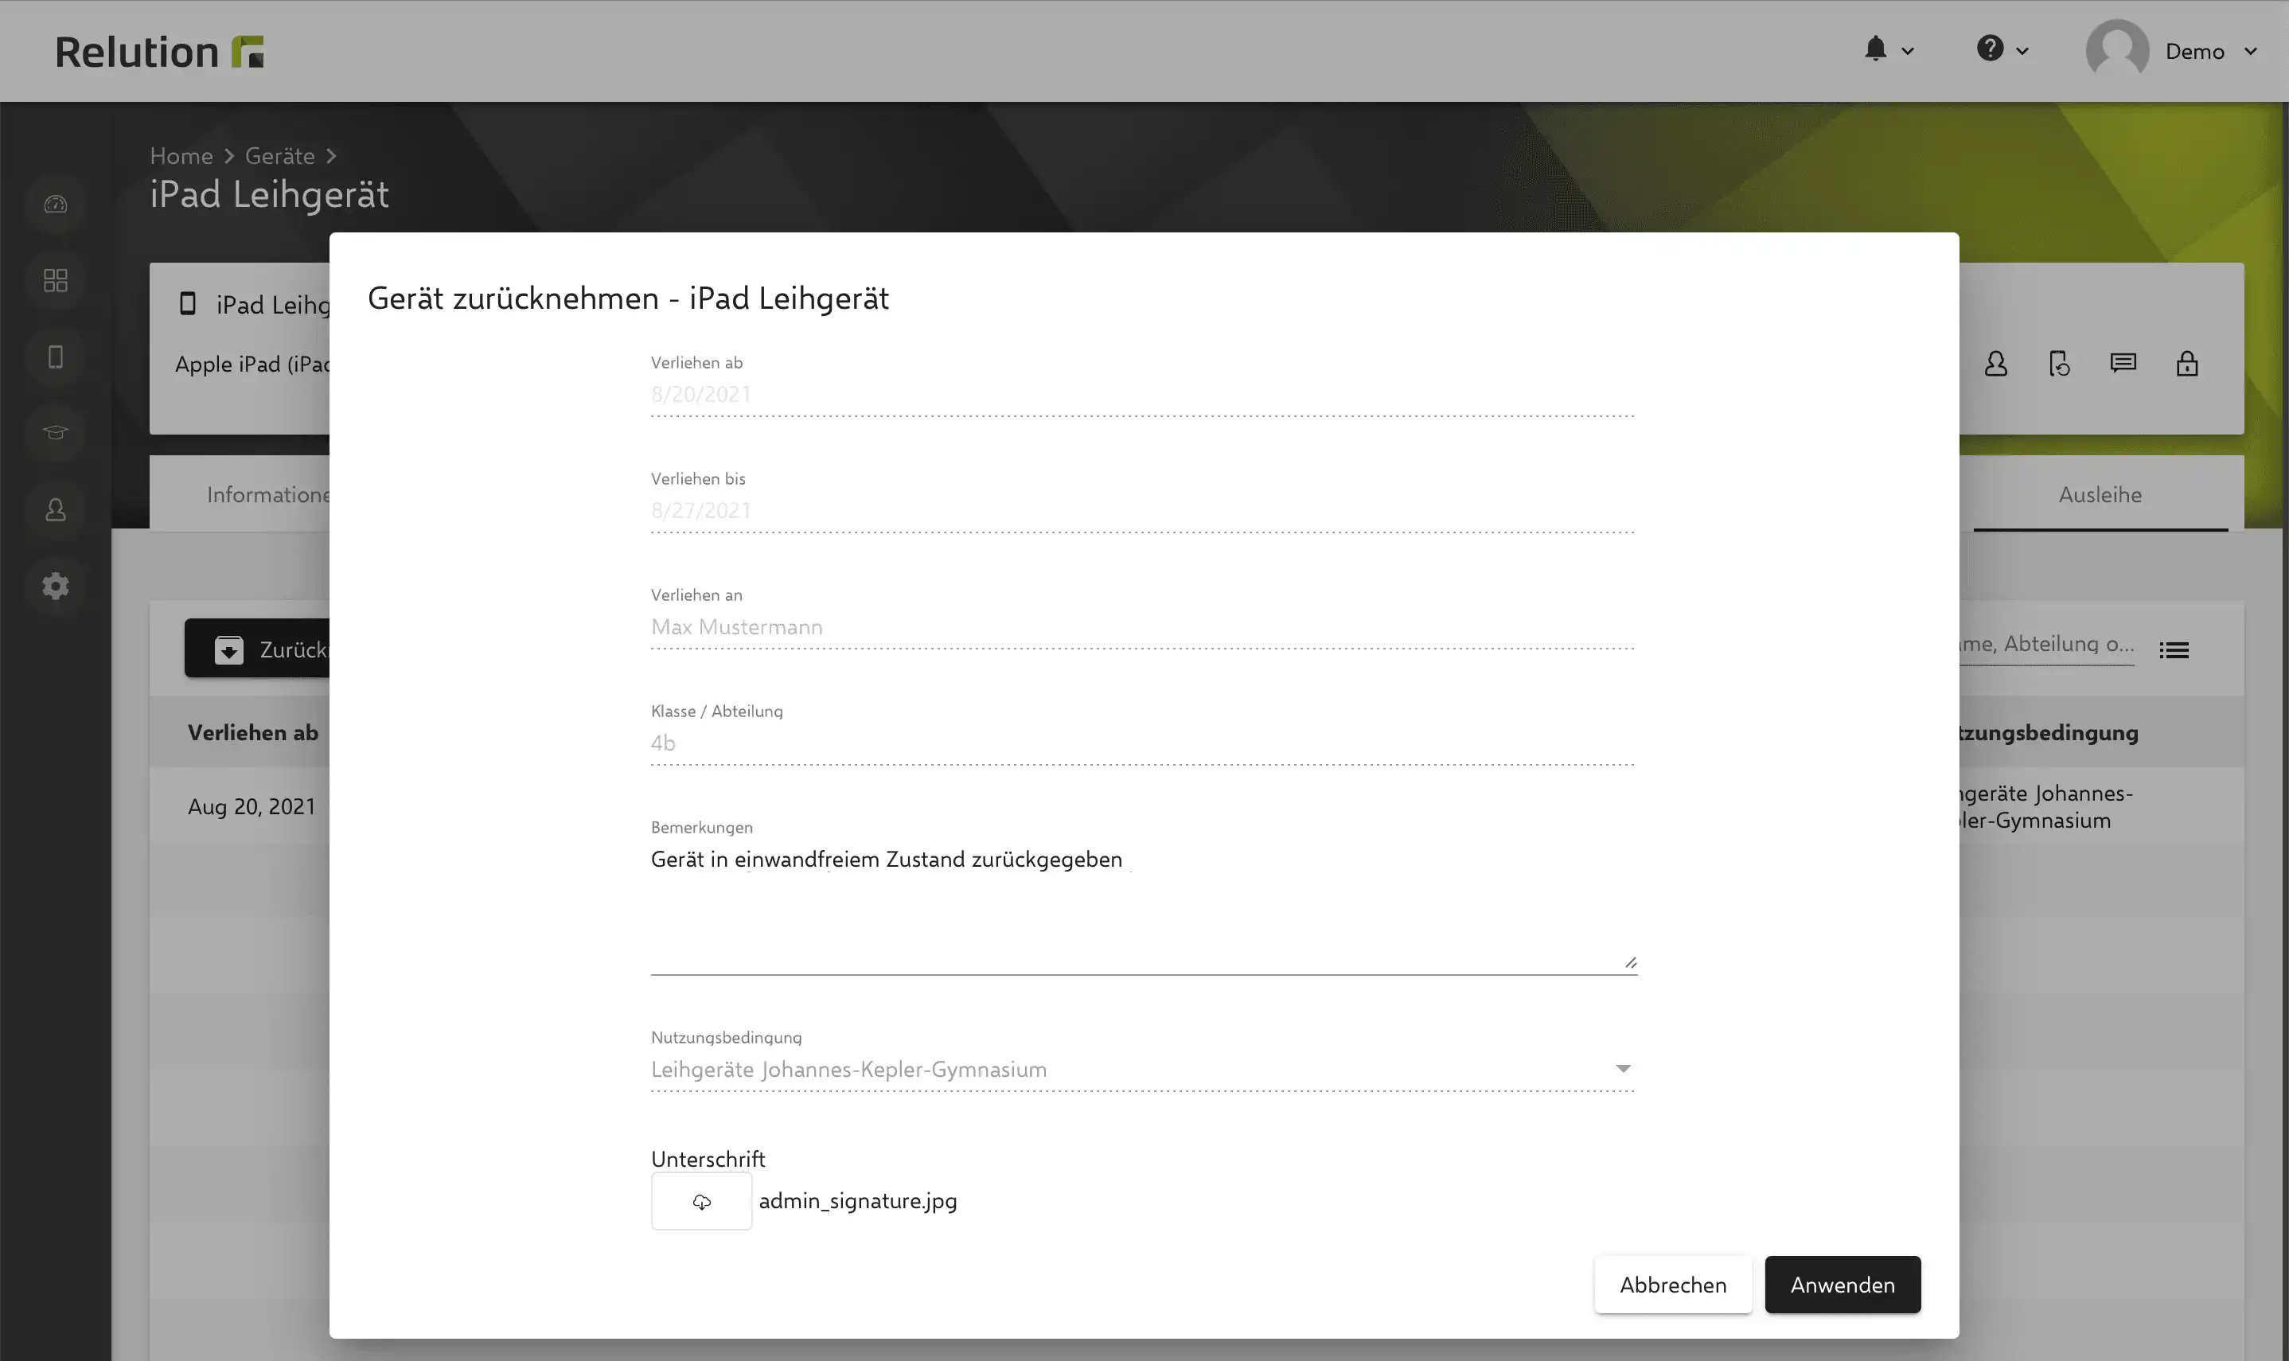Click the Nutzungsbedingung column header

pyautogui.click(x=2049, y=732)
